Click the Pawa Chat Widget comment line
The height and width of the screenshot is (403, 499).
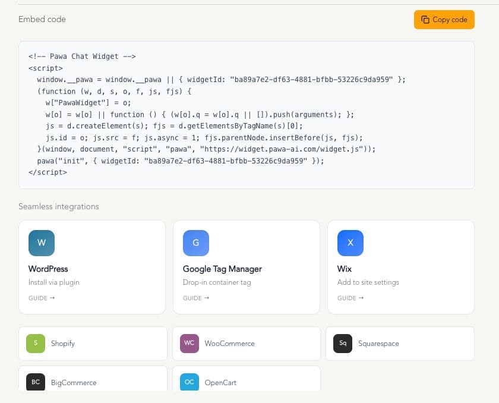click(x=82, y=56)
